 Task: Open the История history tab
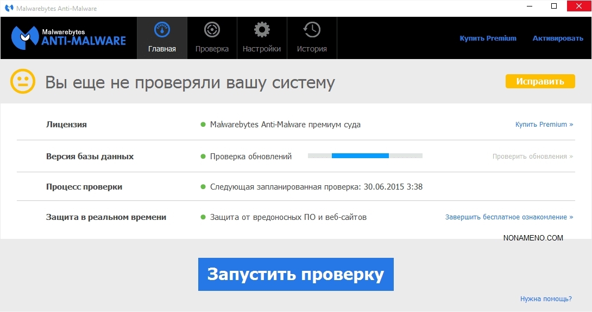pyautogui.click(x=312, y=38)
